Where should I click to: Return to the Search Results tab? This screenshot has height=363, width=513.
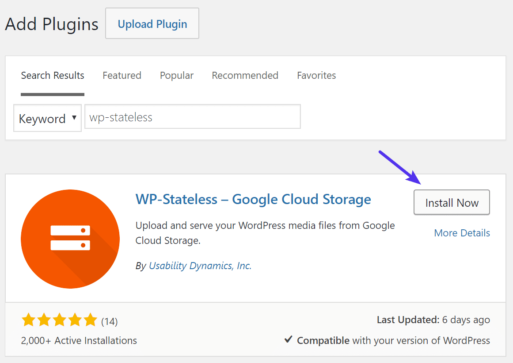pyautogui.click(x=52, y=75)
